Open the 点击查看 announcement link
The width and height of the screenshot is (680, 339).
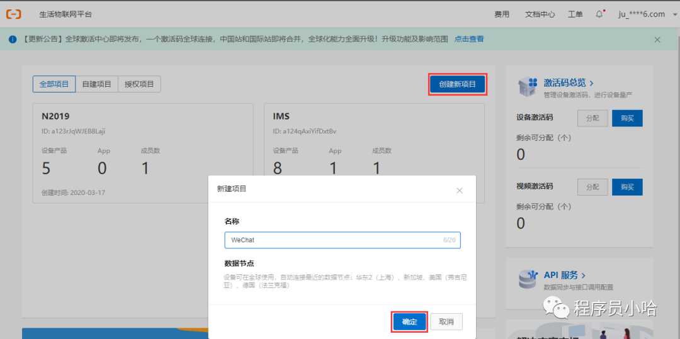(x=469, y=39)
